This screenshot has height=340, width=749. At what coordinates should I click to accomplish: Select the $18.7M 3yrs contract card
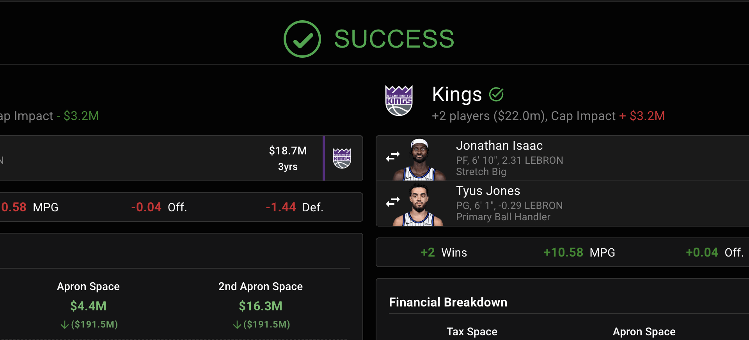pos(288,158)
